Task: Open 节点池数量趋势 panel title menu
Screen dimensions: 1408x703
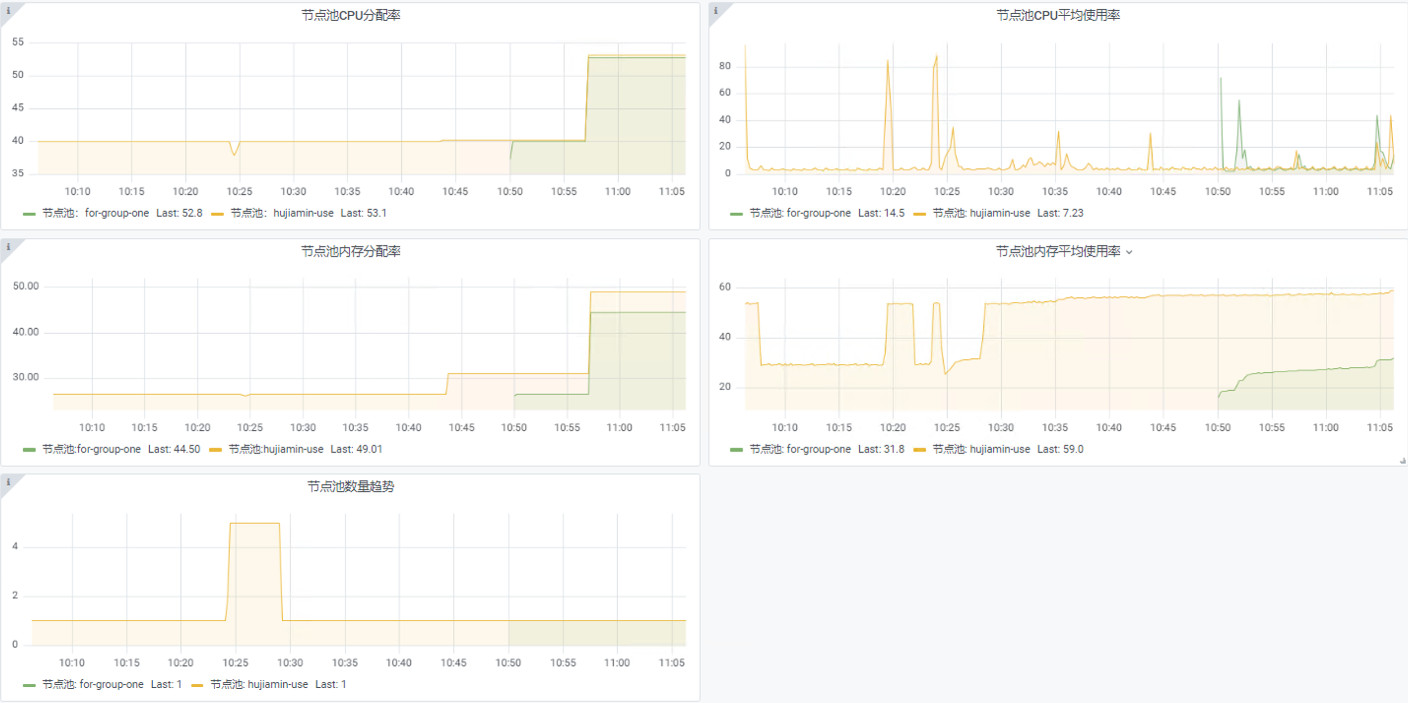Action: pyautogui.click(x=350, y=486)
